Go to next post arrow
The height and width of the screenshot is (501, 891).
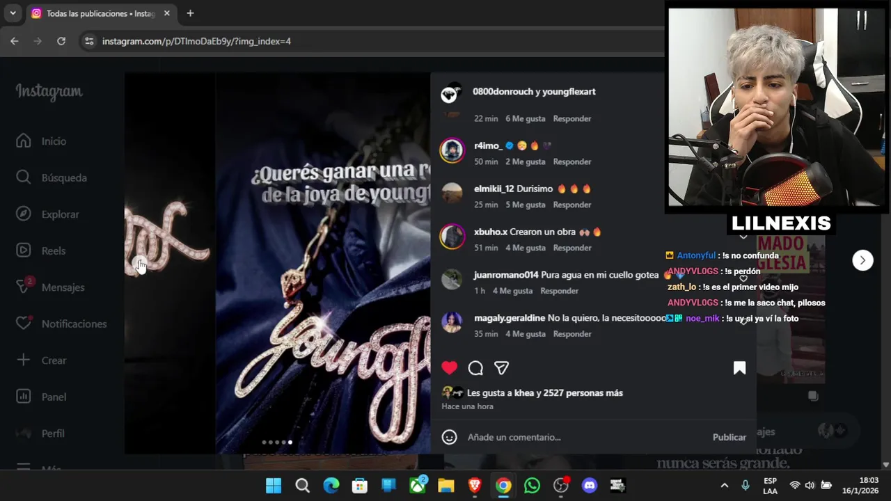coord(862,260)
